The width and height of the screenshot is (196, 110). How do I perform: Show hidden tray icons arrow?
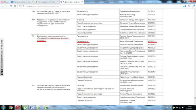pos(170,107)
